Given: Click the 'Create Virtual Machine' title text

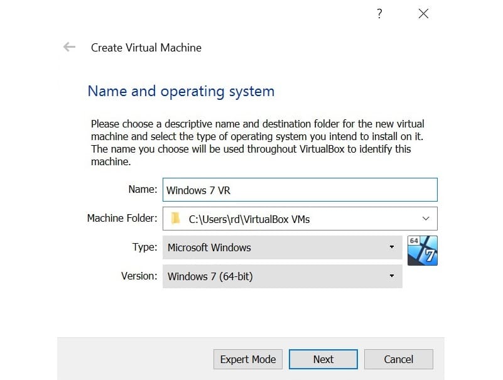Looking at the screenshot, I should coord(146,48).
